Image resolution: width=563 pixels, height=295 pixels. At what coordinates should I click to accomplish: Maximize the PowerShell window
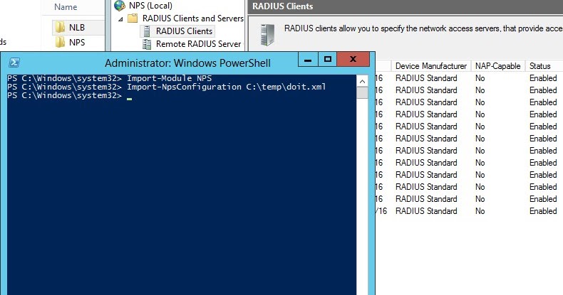tap(327, 60)
